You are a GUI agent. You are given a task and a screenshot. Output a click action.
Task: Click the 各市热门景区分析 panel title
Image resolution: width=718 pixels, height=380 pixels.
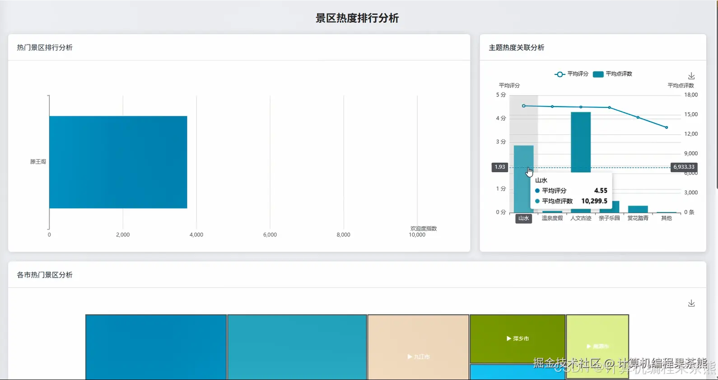pyautogui.click(x=45, y=275)
